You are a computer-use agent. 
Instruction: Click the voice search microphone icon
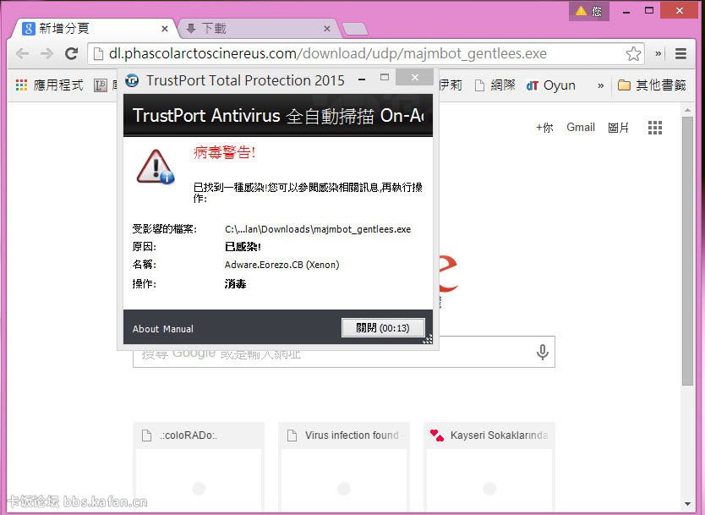coord(543,352)
